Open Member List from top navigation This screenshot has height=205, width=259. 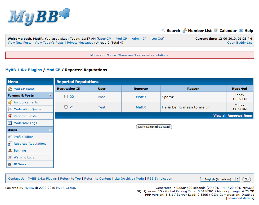pyautogui.click(x=200, y=31)
